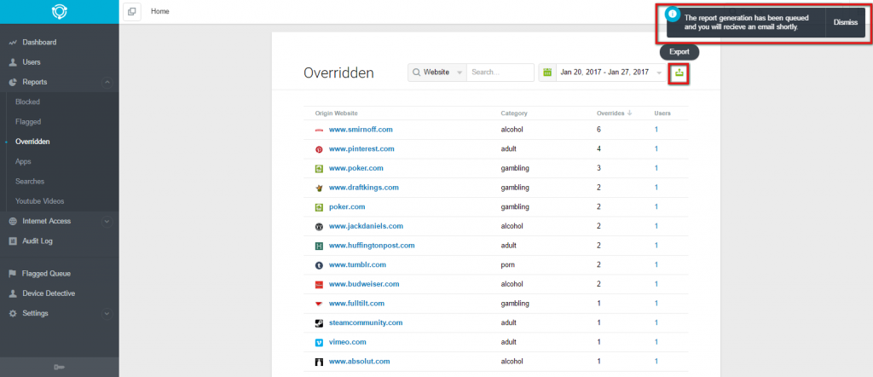Viewport: 873px width, 377px height.
Task: Click the window-stack icon beside Home
Action: click(x=132, y=11)
